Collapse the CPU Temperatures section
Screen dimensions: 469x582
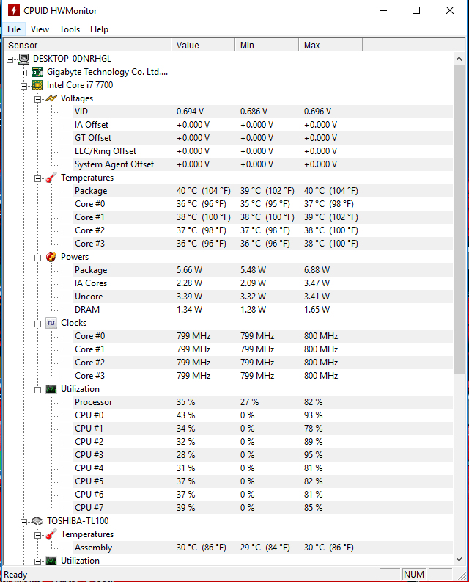coord(37,178)
